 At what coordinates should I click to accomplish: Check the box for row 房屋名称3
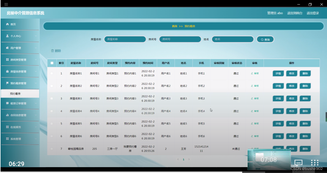point(52,99)
